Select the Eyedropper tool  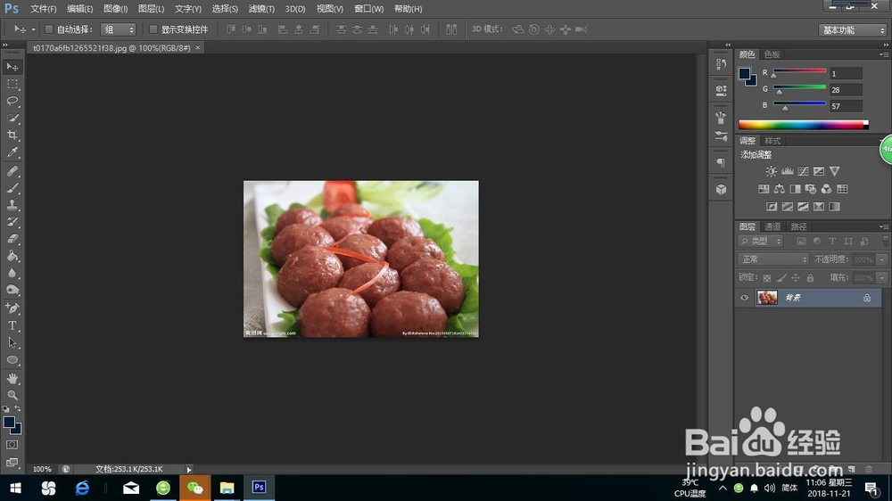12,152
